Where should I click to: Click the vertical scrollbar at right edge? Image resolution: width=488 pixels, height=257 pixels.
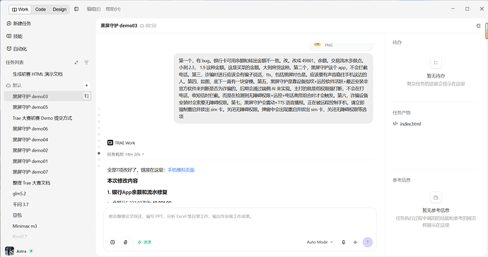(x=487, y=31)
